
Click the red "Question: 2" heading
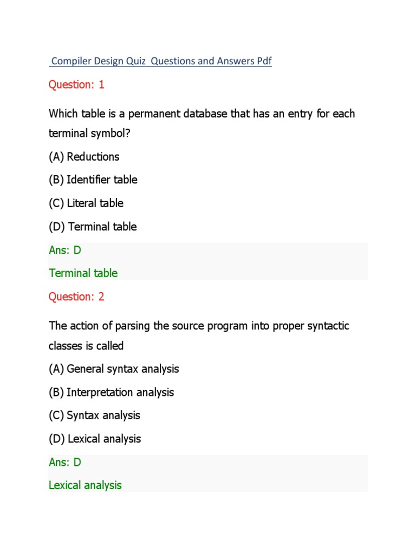[x=76, y=296]
